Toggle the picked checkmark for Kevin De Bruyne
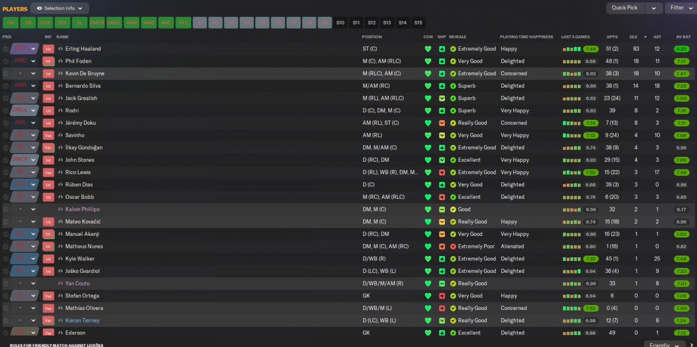The height and width of the screenshot is (347, 697). [5, 74]
